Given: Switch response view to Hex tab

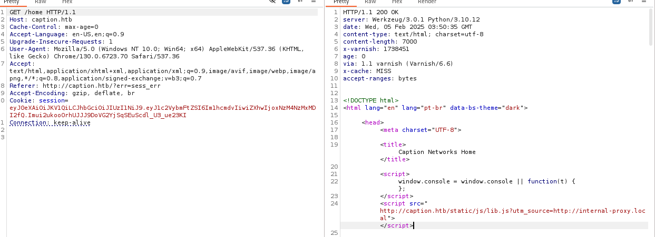Looking at the screenshot, I should click(397, 2).
